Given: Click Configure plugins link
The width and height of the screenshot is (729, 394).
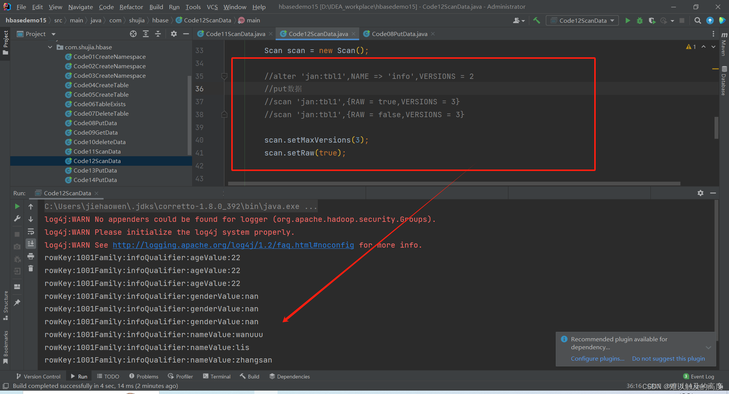Looking at the screenshot, I should click(x=598, y=358).
